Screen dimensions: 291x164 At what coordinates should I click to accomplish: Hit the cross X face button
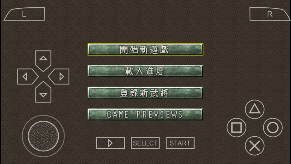(254, 146)
